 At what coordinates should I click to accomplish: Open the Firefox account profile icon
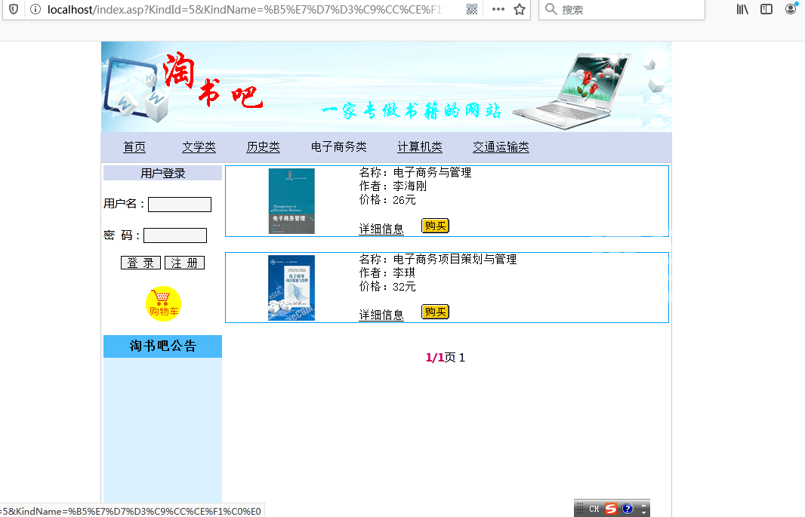click(x=791, y=9)
